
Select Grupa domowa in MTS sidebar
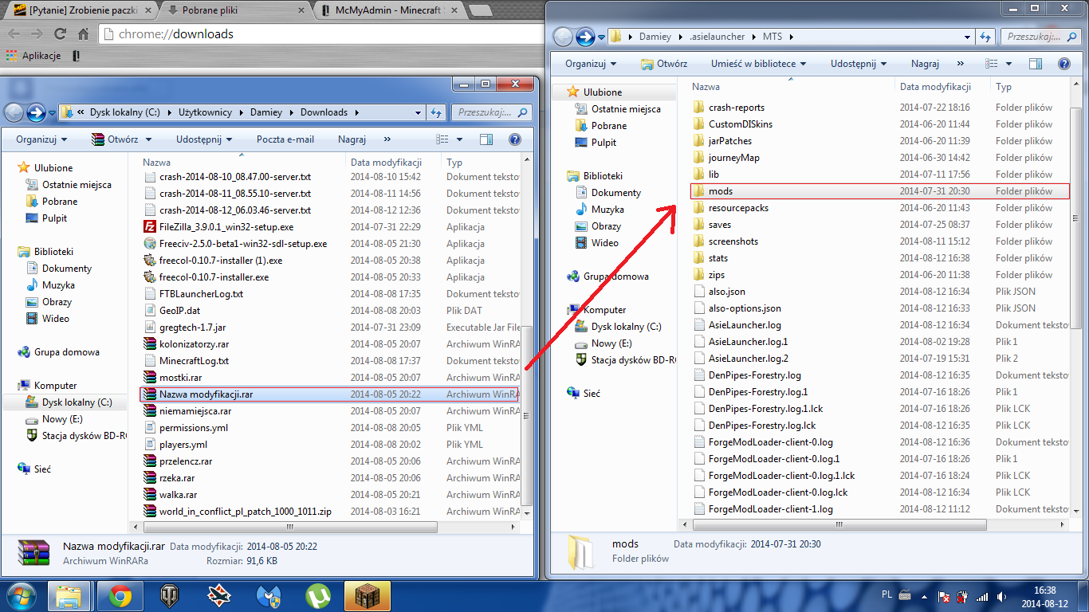coord(616,277)
